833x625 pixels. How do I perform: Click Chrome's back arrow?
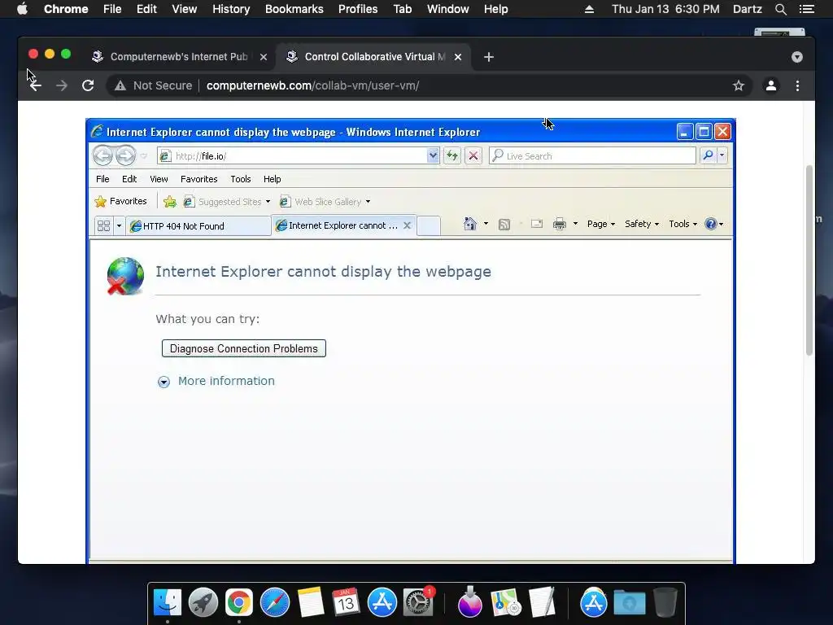click(36, 85)
